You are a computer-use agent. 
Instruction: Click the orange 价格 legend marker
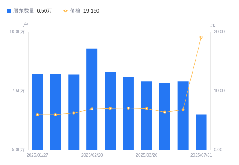tap(66, 11)
